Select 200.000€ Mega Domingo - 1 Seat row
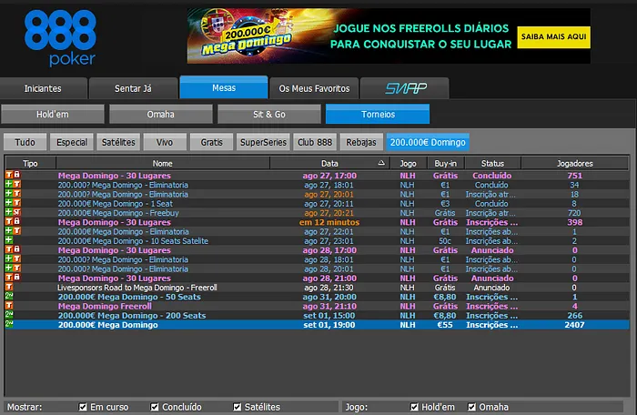The image size is (637, 415). coord(317,204)
